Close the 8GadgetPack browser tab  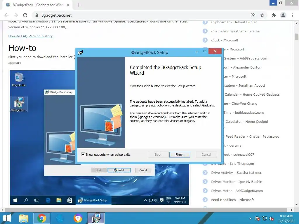pyautogui.click(x=68, y=5)
